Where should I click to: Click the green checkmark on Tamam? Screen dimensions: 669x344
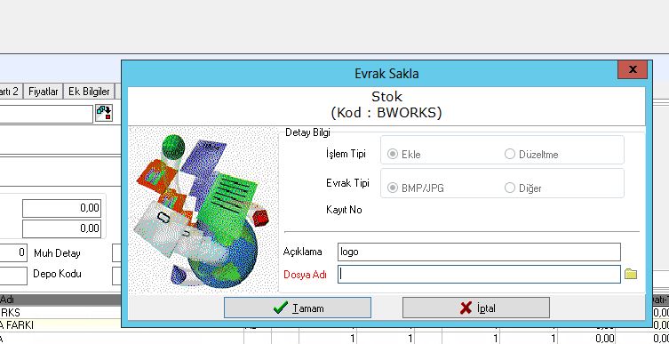point(281,308)
